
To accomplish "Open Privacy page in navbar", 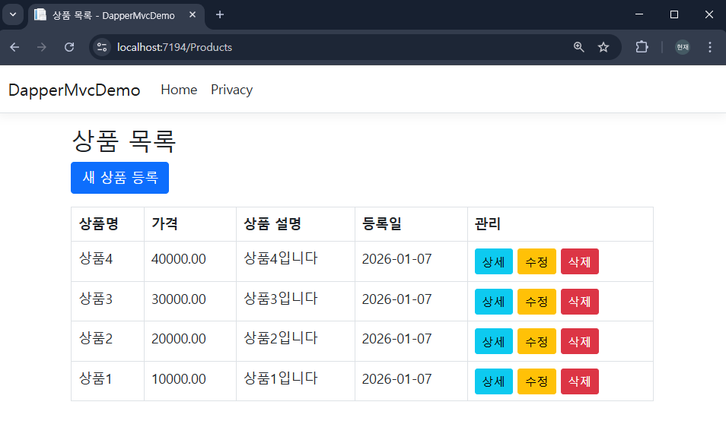I will 231,90.
